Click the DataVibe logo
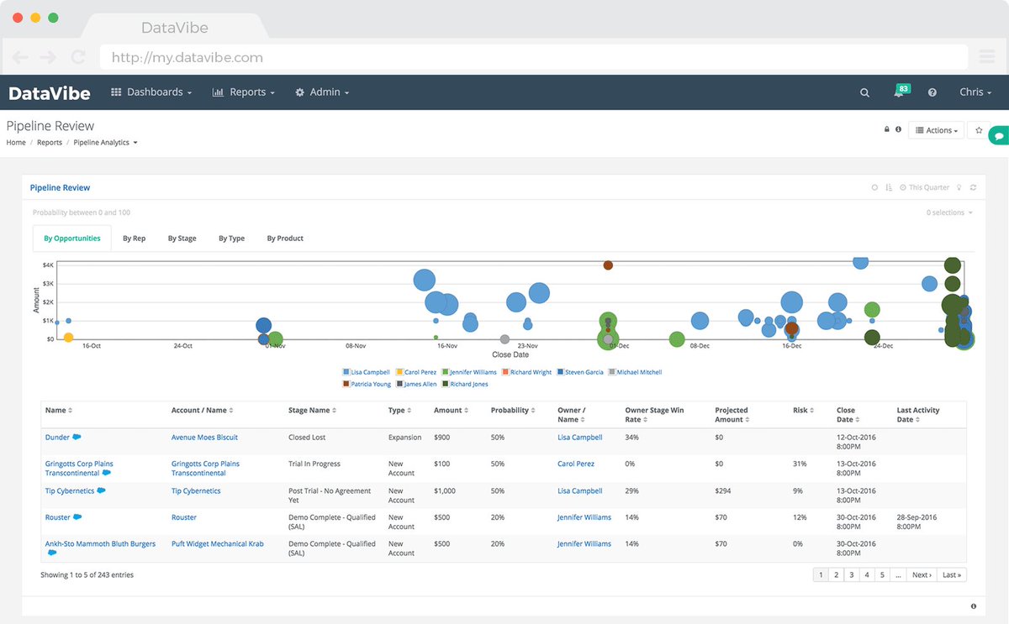The height and width of the screenshot is (624, 1009). point(50,92)
